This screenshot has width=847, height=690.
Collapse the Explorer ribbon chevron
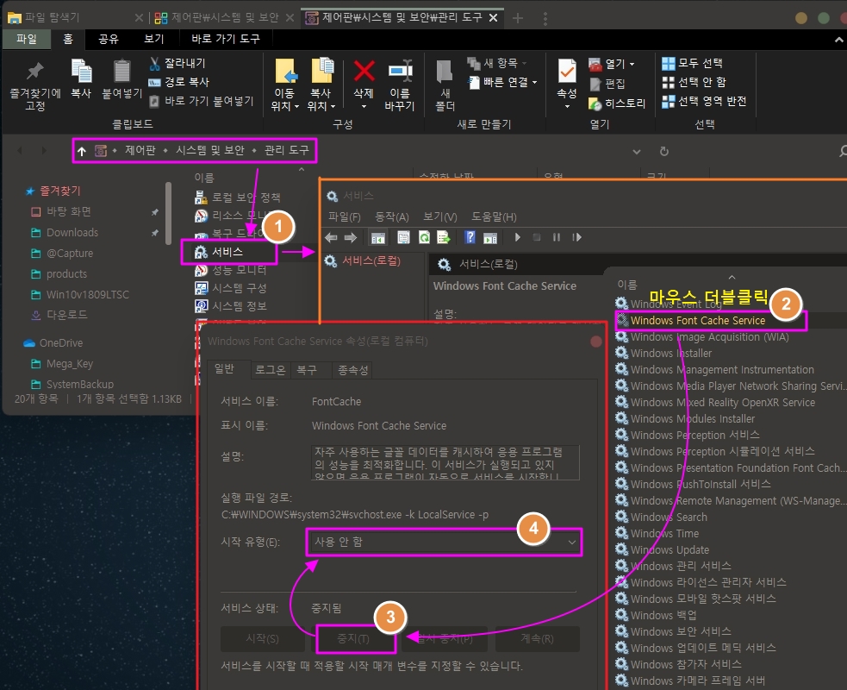click(x=839, y=40)
